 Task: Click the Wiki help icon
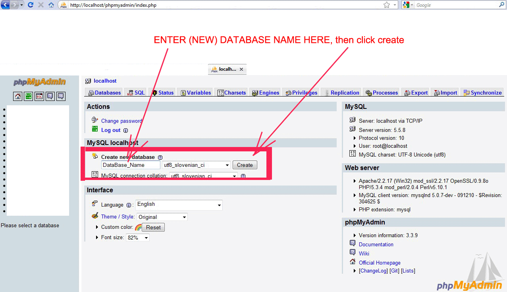point(353,252)
